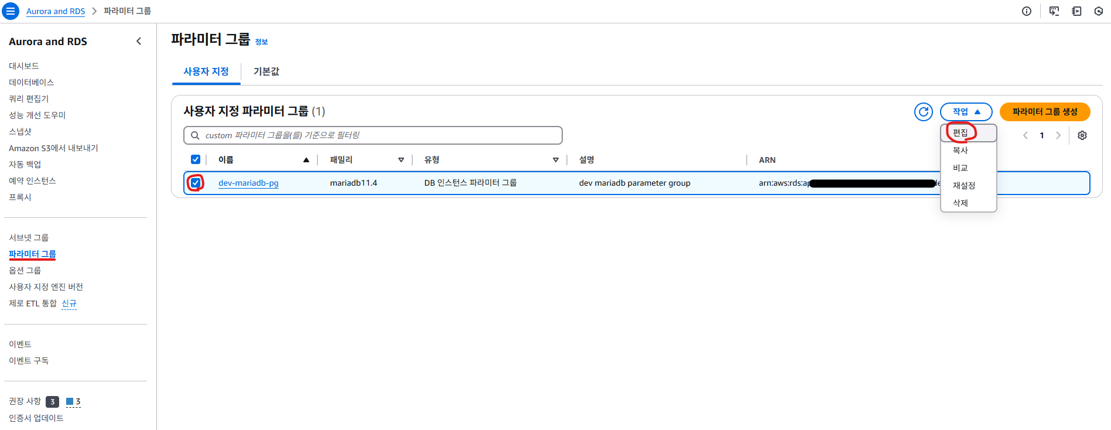Viewport: 1111px width, 430px height.
Task: Focus the custom parameter group filter field
Action: pos(373,135)
